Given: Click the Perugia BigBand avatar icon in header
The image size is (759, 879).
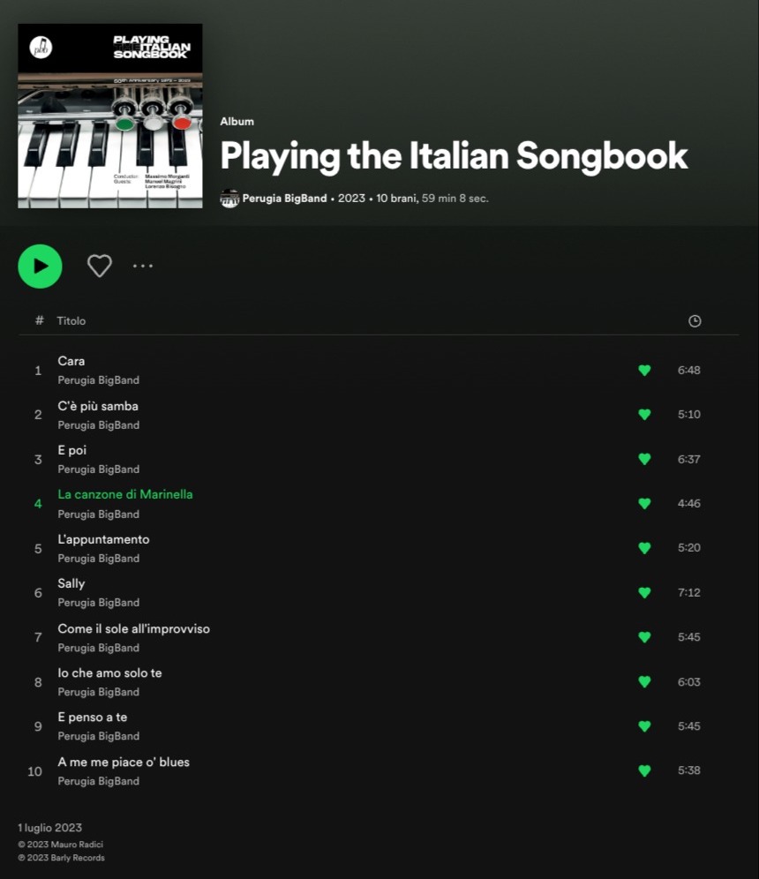Looking at the screenshot, I should [229, 199].
